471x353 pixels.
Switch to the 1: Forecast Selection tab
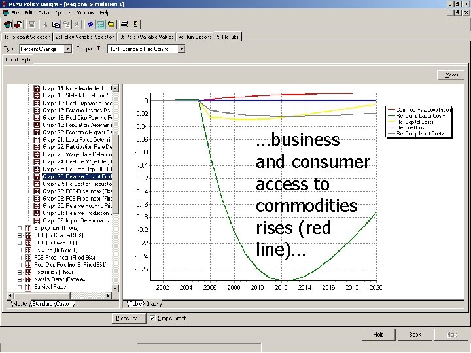coord(27,37)
